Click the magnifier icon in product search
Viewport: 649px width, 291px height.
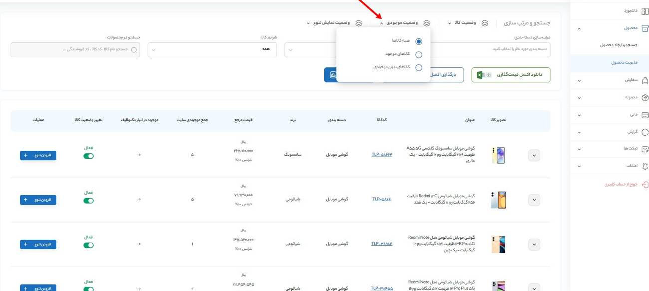(x=134, y=50)
